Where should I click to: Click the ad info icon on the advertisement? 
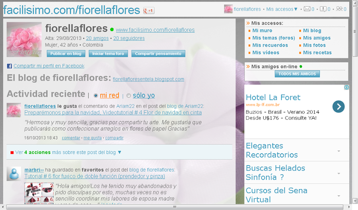(x=346, y=87)
